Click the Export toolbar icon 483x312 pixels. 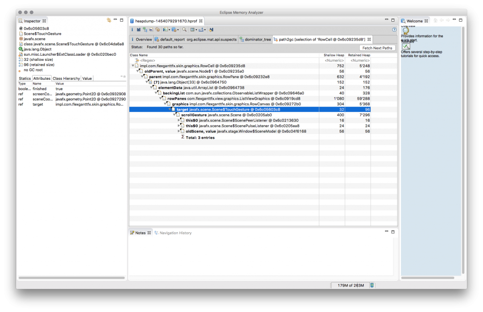201,30
